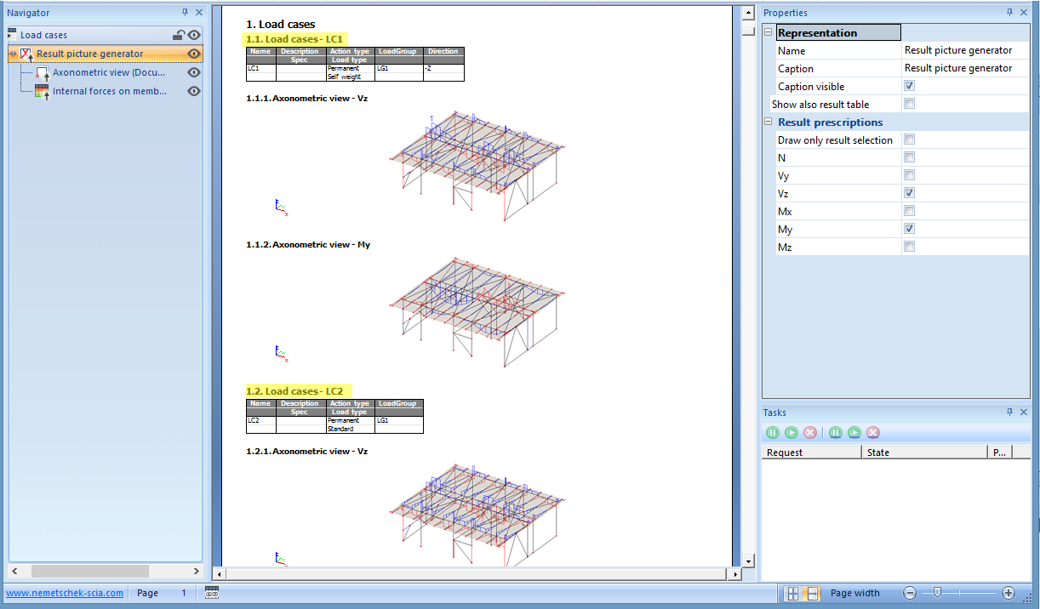This screenshot has height=609, width=1040.
Task: Toggle visibility eye of Result picture generator
Action: (194, 54)
